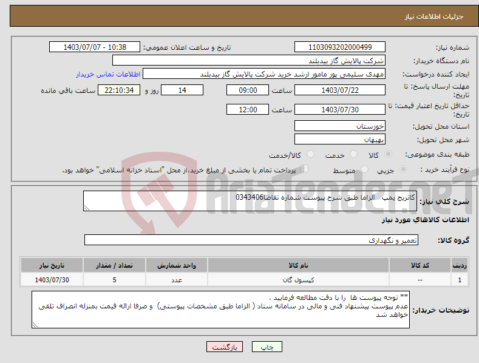This screenshot has height=363, width=479.
Task: Click the resize handle of شرح کلی نیاز box
Action: pos(86,208)
